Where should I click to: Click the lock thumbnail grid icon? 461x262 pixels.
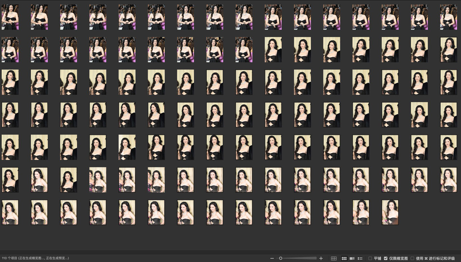pyautogui.click(x=334, y=258)
